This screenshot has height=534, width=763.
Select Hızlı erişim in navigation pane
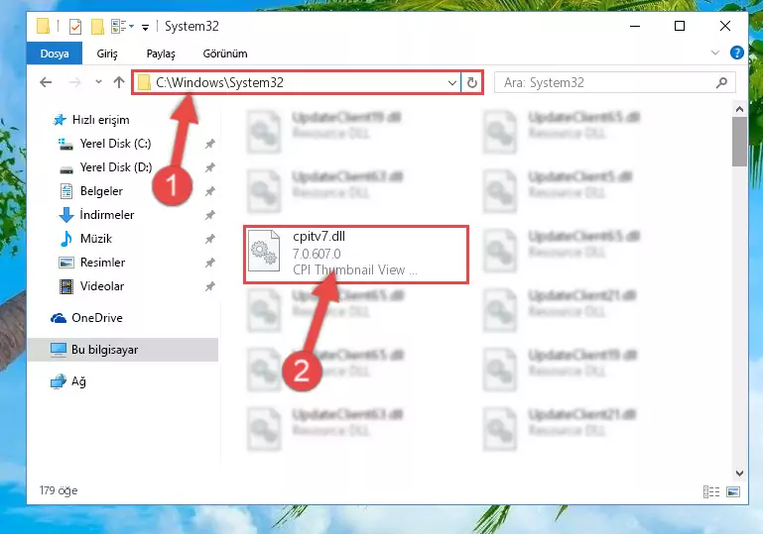pyautogui.click(x=101, y=120)
